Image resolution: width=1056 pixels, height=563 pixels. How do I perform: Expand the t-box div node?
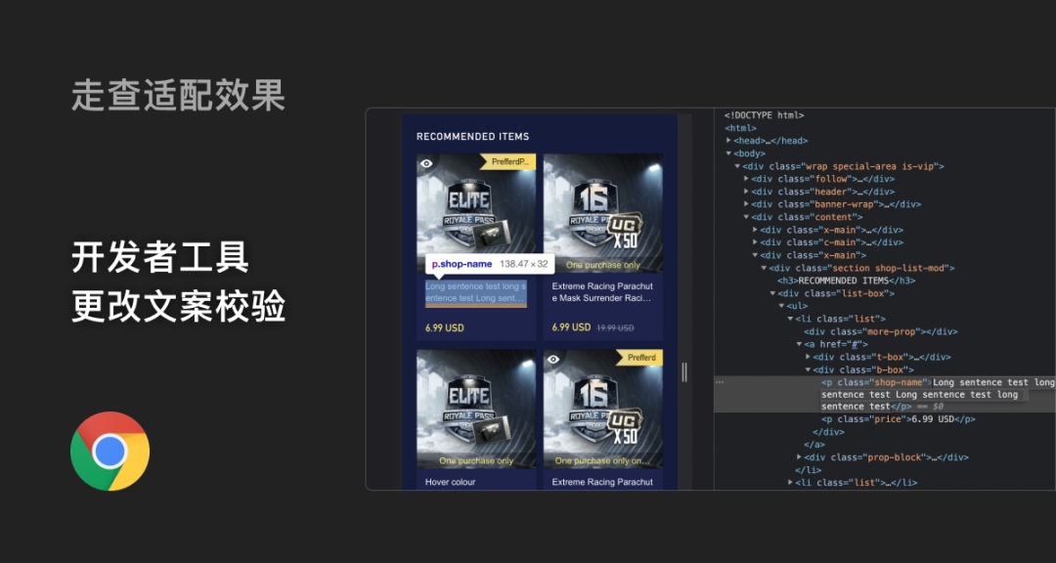point(809,357)
